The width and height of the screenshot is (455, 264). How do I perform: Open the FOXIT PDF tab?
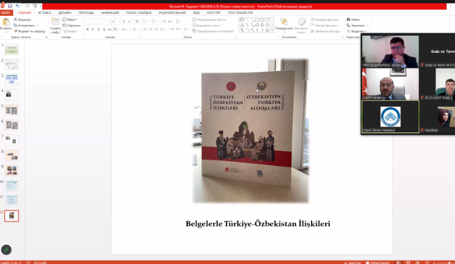tap(214, 13)
